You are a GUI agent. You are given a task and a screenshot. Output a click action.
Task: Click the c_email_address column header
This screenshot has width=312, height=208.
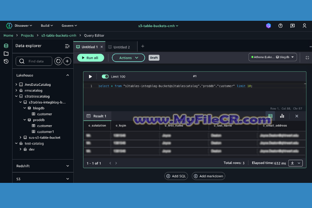[x=275, y=126]
